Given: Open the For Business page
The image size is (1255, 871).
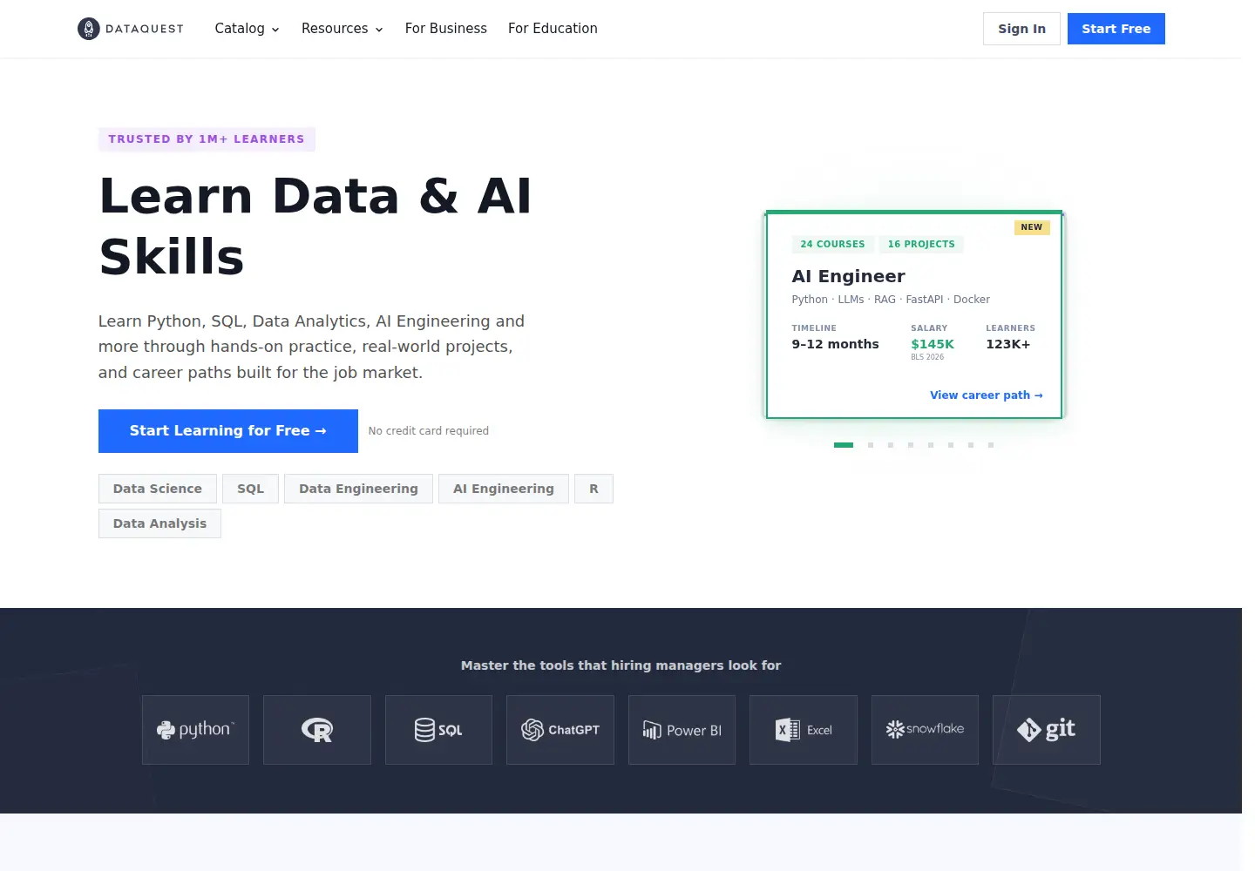Looking at the screenshot, I should 446,29.
